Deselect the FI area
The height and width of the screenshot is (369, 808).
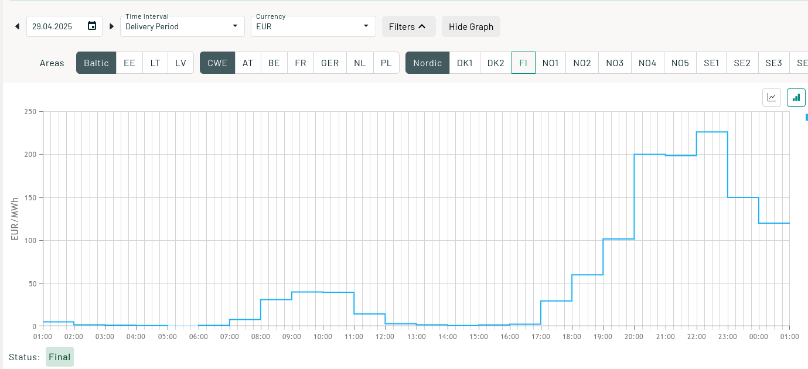point(523,63)
